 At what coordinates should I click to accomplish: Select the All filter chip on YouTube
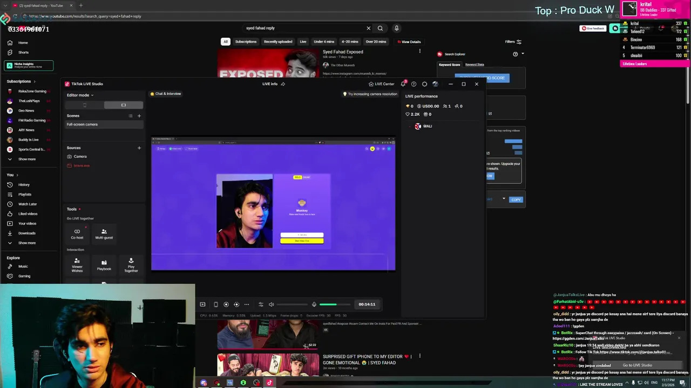click(226, 41)
